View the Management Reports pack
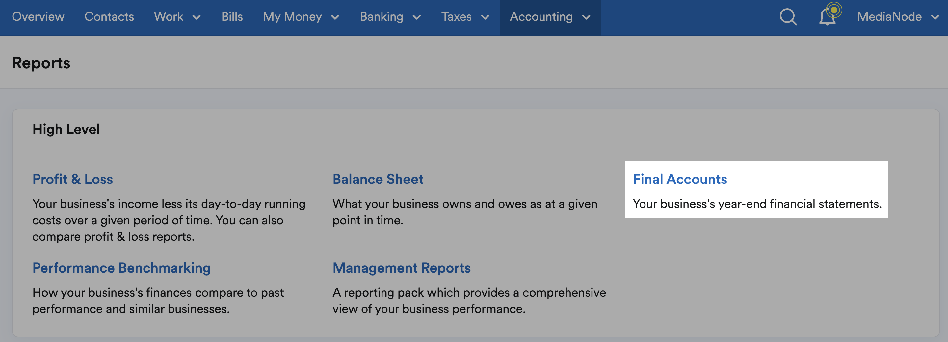Screen dimensions: 948x342 (x=401, y=268)
